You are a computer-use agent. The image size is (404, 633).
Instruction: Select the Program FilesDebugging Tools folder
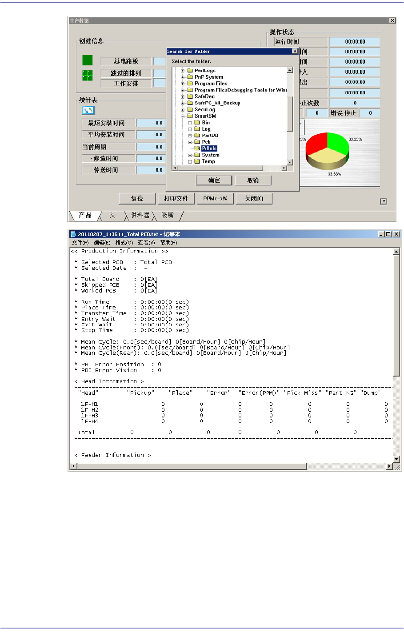[241, 90]
